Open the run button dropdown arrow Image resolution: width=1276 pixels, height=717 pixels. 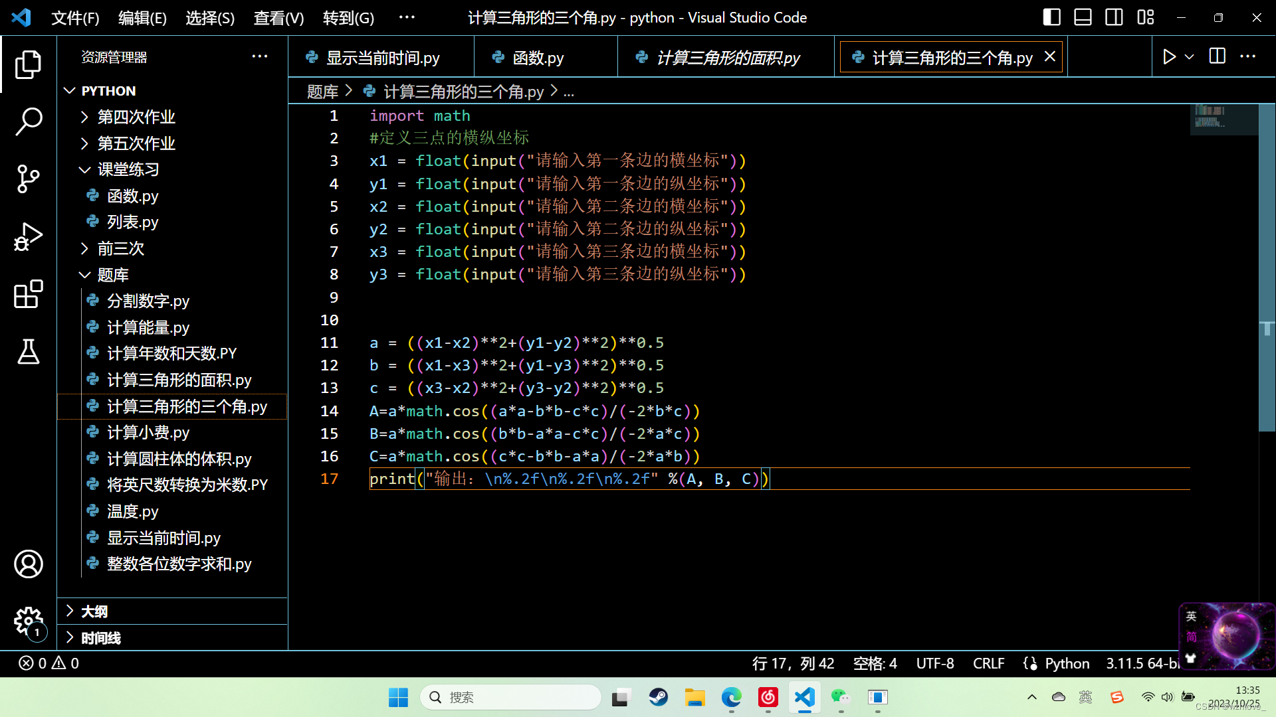[x=1190, y=57]
